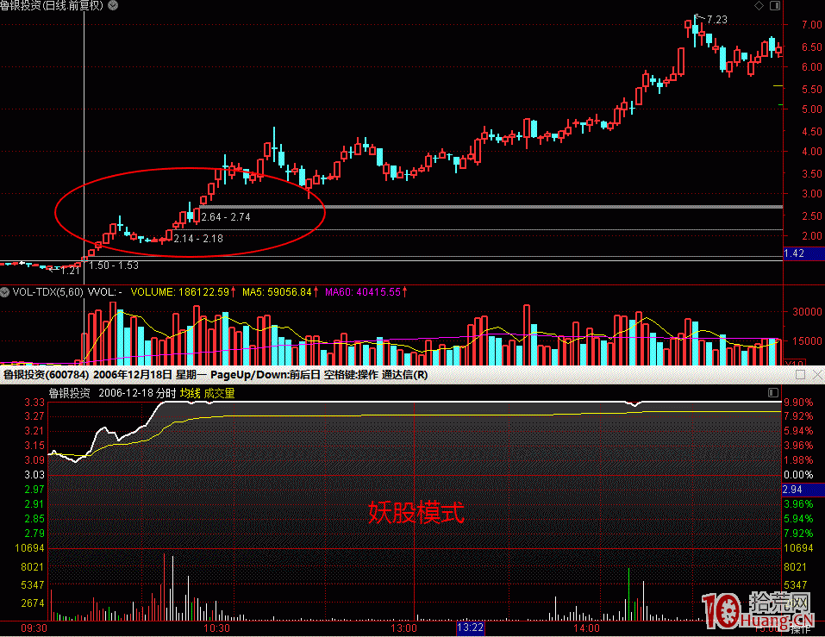Click the 5.00 price axis label
825x637 pixels.
(812, 110)
